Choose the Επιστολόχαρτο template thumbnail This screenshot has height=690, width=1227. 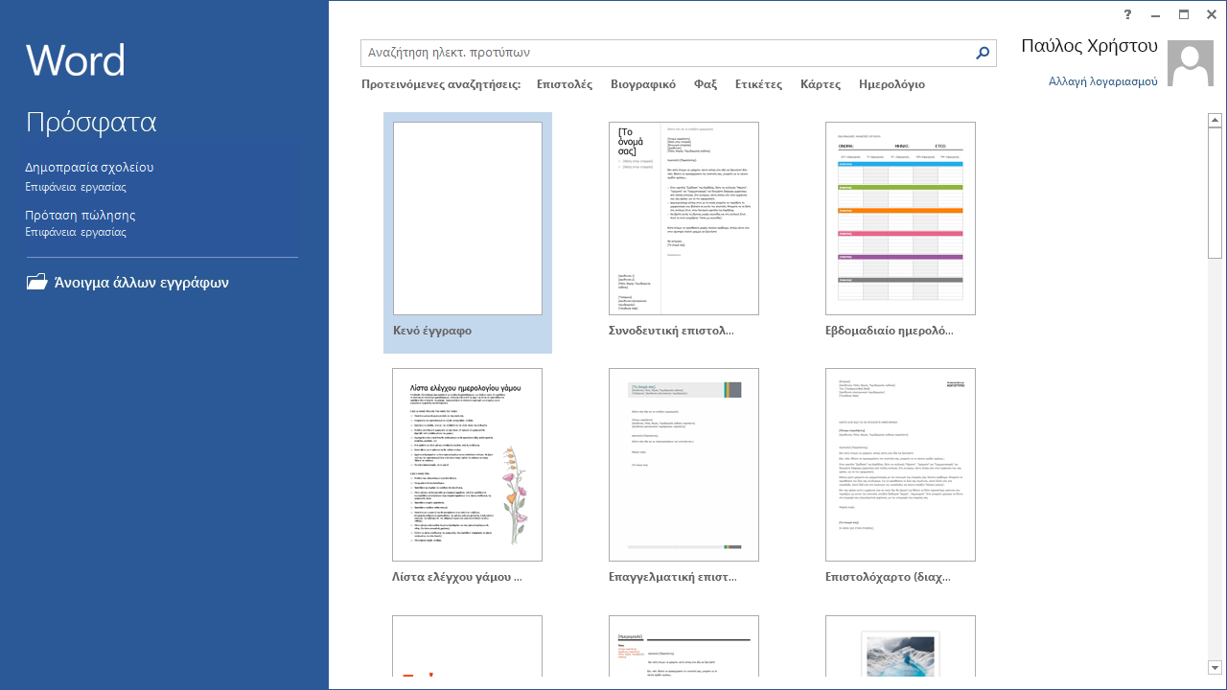[900, 465]
